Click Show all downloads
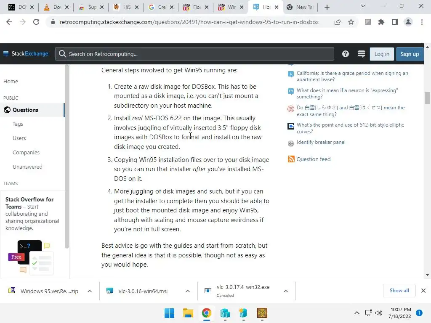Viewport: 431px width, 323px height. pyautogui.click(x=399, y=291)
